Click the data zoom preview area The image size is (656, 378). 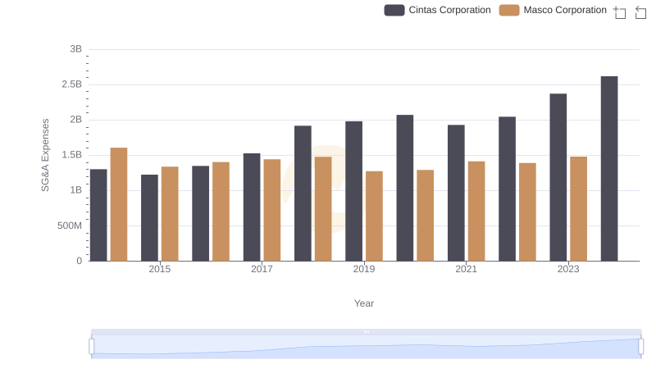tap(366, 347)
